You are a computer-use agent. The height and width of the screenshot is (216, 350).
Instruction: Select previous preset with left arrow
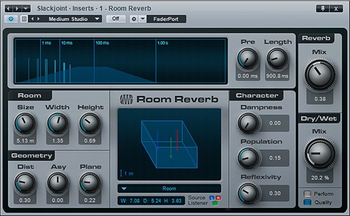[32, 19]
